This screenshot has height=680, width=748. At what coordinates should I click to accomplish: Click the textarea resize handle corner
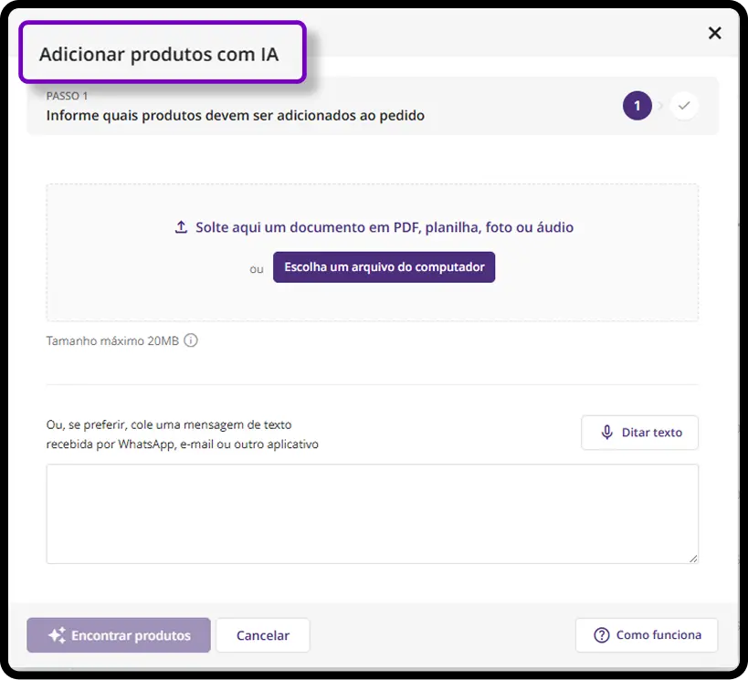pos(693,559)
